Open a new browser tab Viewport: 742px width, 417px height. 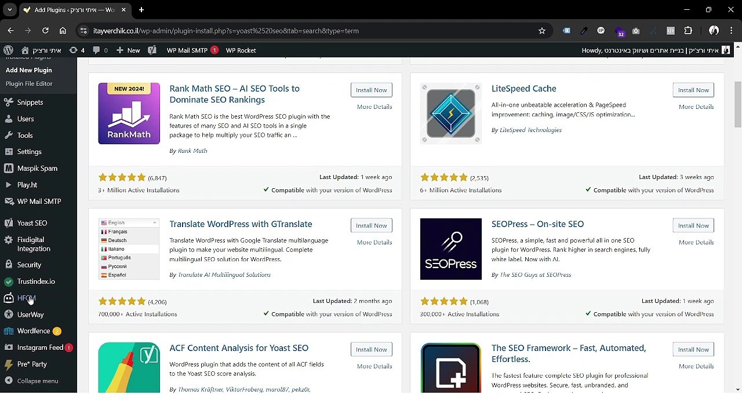coord(141,10)
